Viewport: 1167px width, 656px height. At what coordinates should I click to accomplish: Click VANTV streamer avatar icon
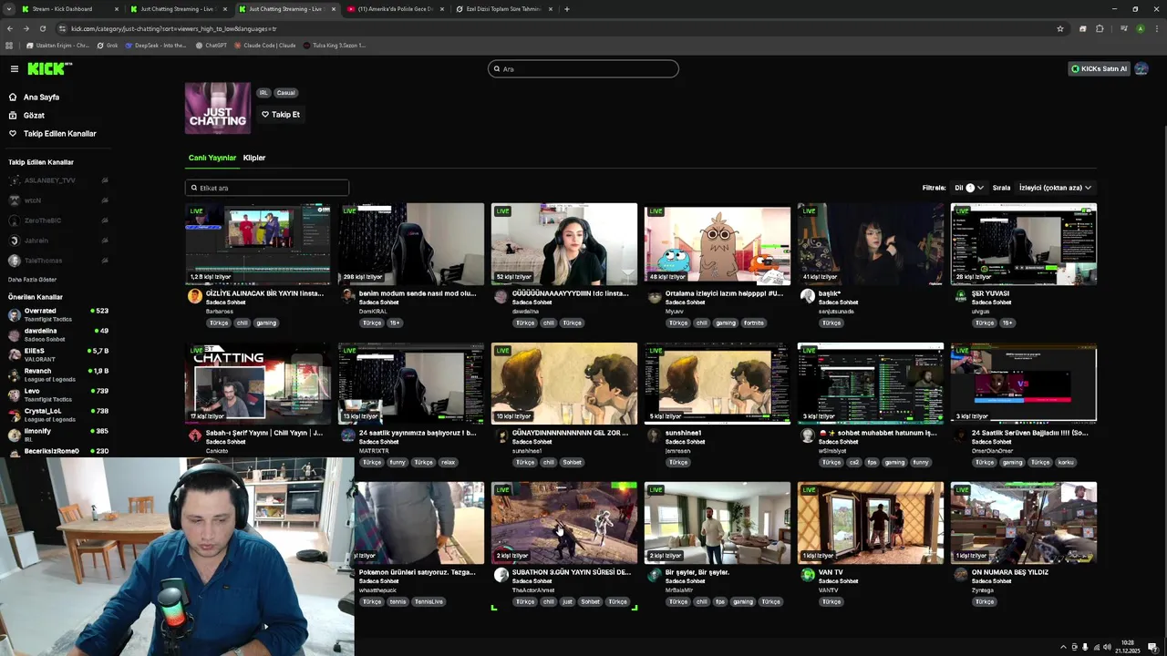(807, 575)
